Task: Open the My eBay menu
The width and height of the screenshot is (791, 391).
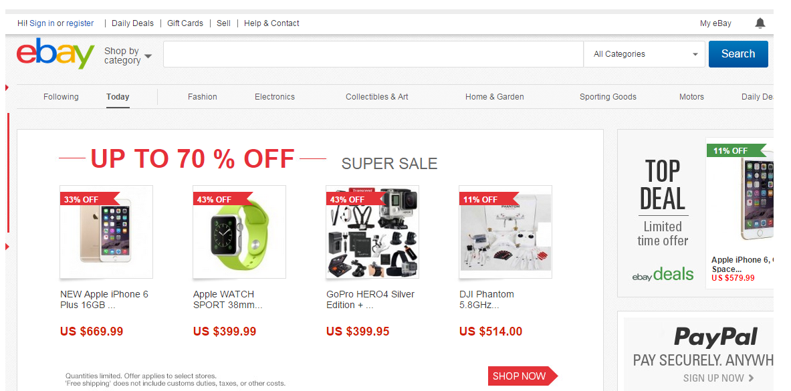Action: pyautogui.click(x=715, y=23)
